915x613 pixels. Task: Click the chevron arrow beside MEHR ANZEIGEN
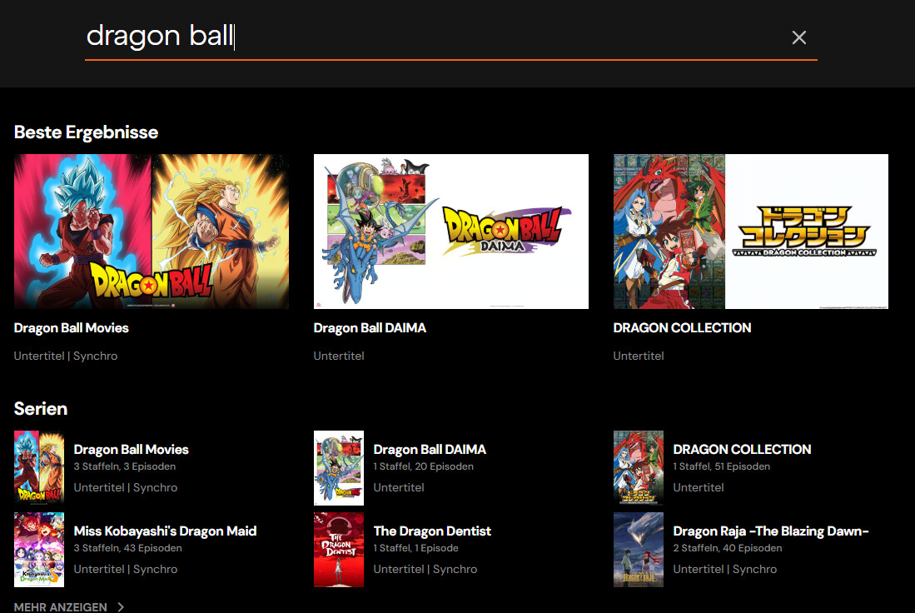point(121,607)
